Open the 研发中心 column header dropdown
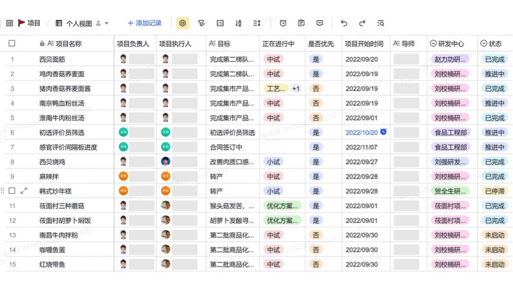The width and height of the screenshot is (513, 288). [x=433, y=43]
